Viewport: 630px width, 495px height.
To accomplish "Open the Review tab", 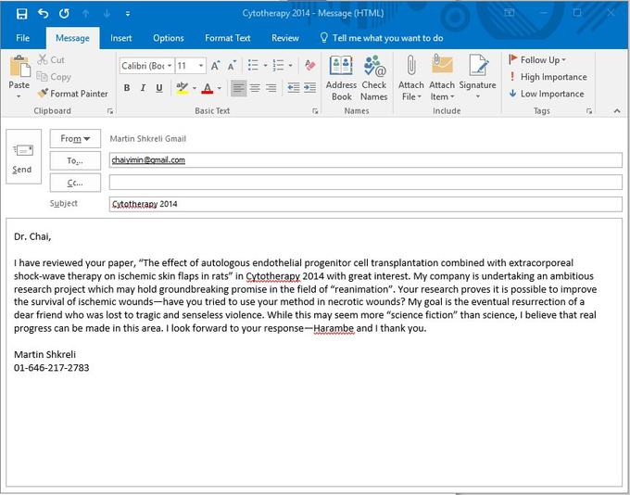I will click(284, 38).
